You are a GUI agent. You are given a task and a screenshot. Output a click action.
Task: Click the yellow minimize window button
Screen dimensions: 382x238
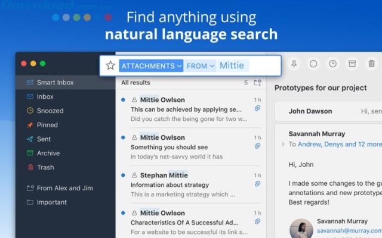(x=33, y=64)
